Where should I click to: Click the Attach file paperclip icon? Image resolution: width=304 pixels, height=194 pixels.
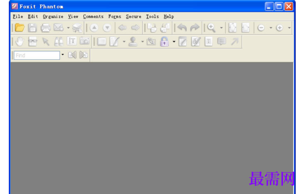coord(151,41)
